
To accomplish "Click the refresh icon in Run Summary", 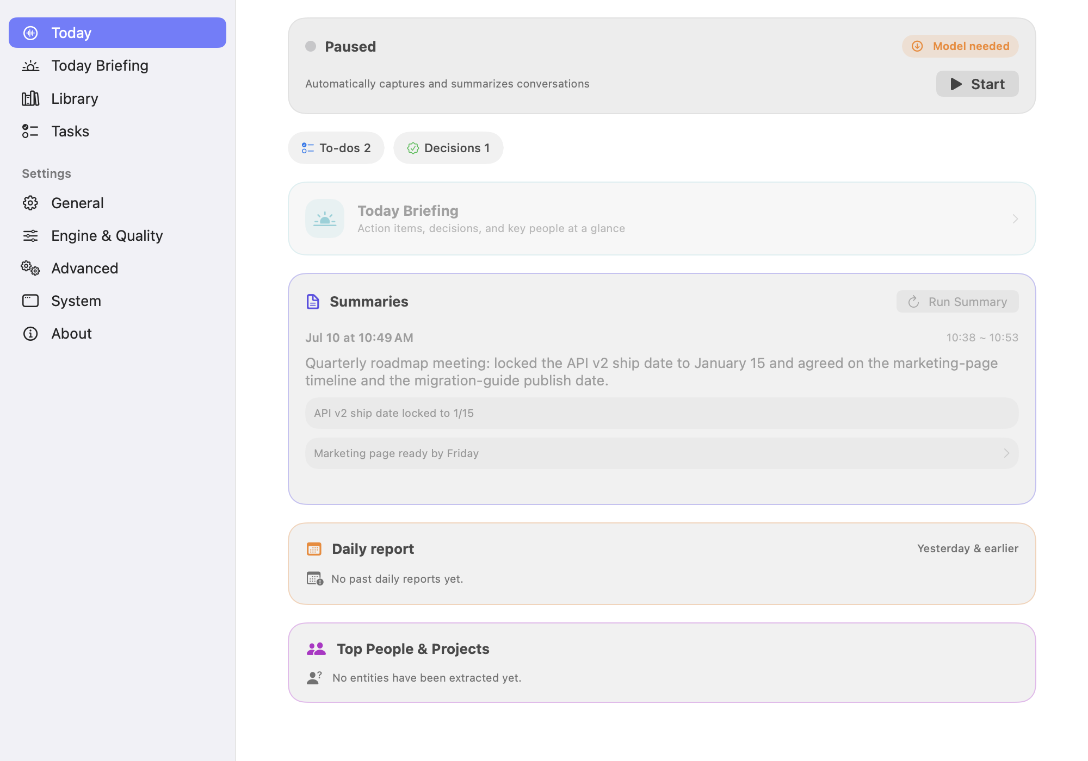I will (x=914, y=302).
